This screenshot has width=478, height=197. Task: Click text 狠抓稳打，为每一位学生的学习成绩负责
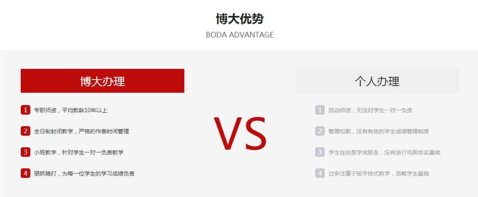[84, 174]
